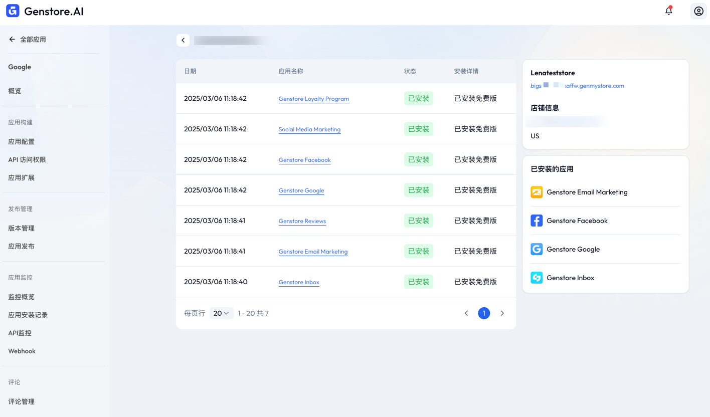Click the 1 - 20 共 7 count text

point(253,313)
